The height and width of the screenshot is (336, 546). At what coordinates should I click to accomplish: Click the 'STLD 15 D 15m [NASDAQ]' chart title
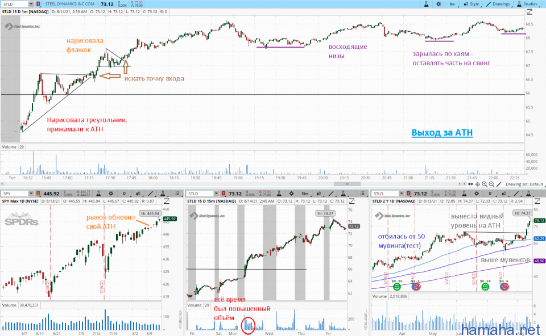coord(212,201)
